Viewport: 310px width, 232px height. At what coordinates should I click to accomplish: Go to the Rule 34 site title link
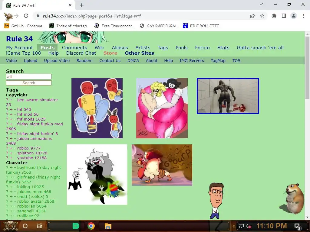[x=19, y=39]
